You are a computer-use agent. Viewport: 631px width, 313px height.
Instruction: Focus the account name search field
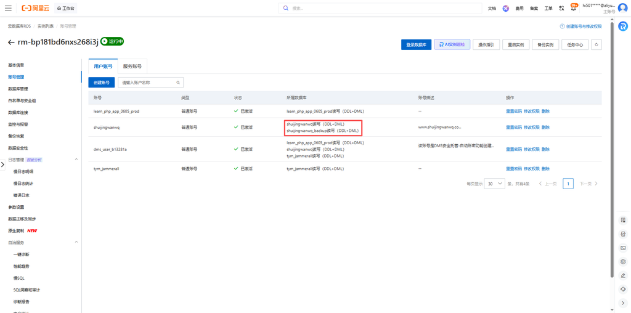point(151,83)
